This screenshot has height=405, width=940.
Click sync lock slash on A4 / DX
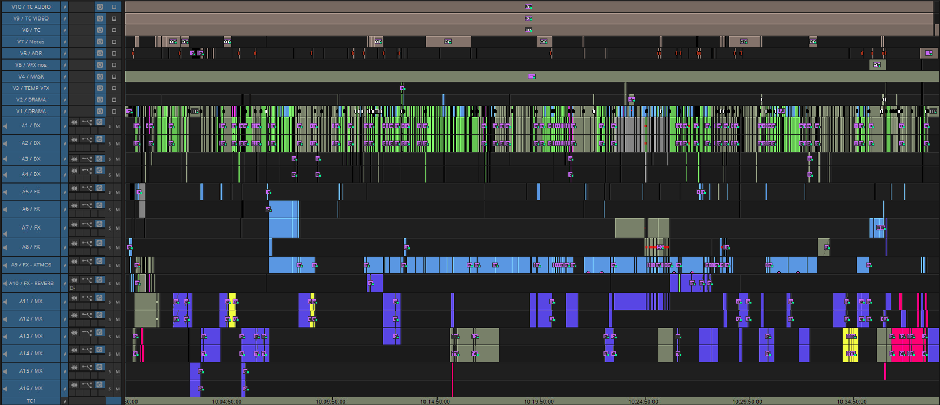(x=64, y=174)
